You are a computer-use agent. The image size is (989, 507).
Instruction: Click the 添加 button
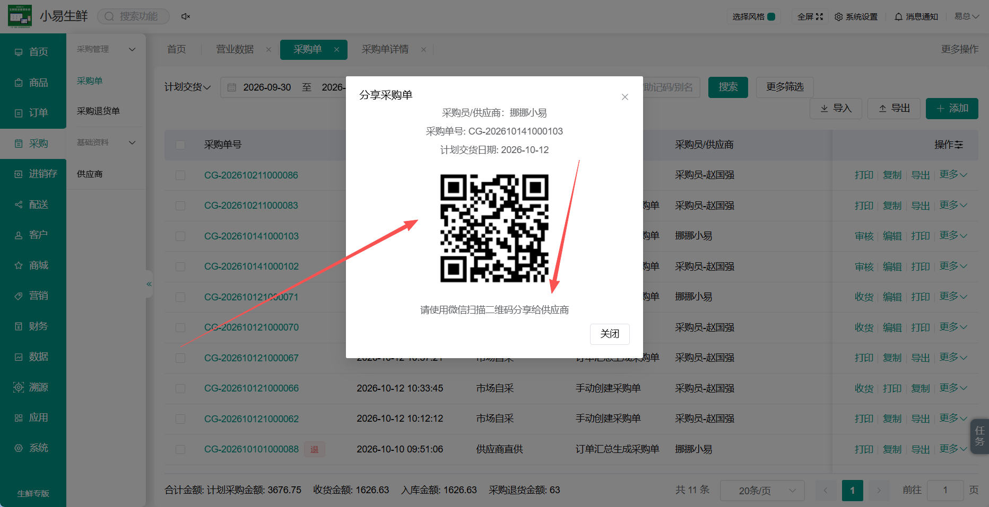[x=952, y=109]
